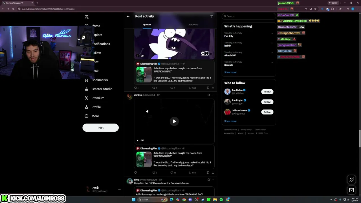Open Profile in the sidebar
Viewport: 361px width, 203px height.
93,107
